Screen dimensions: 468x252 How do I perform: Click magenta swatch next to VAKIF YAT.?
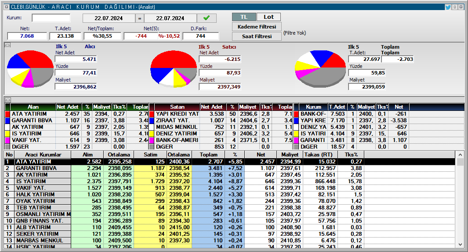[x=7, y=140]
